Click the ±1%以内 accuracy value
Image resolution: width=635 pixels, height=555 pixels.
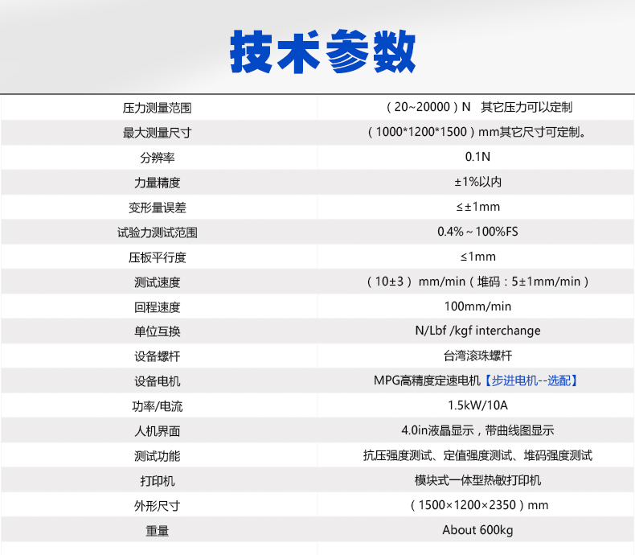(477, 183)
